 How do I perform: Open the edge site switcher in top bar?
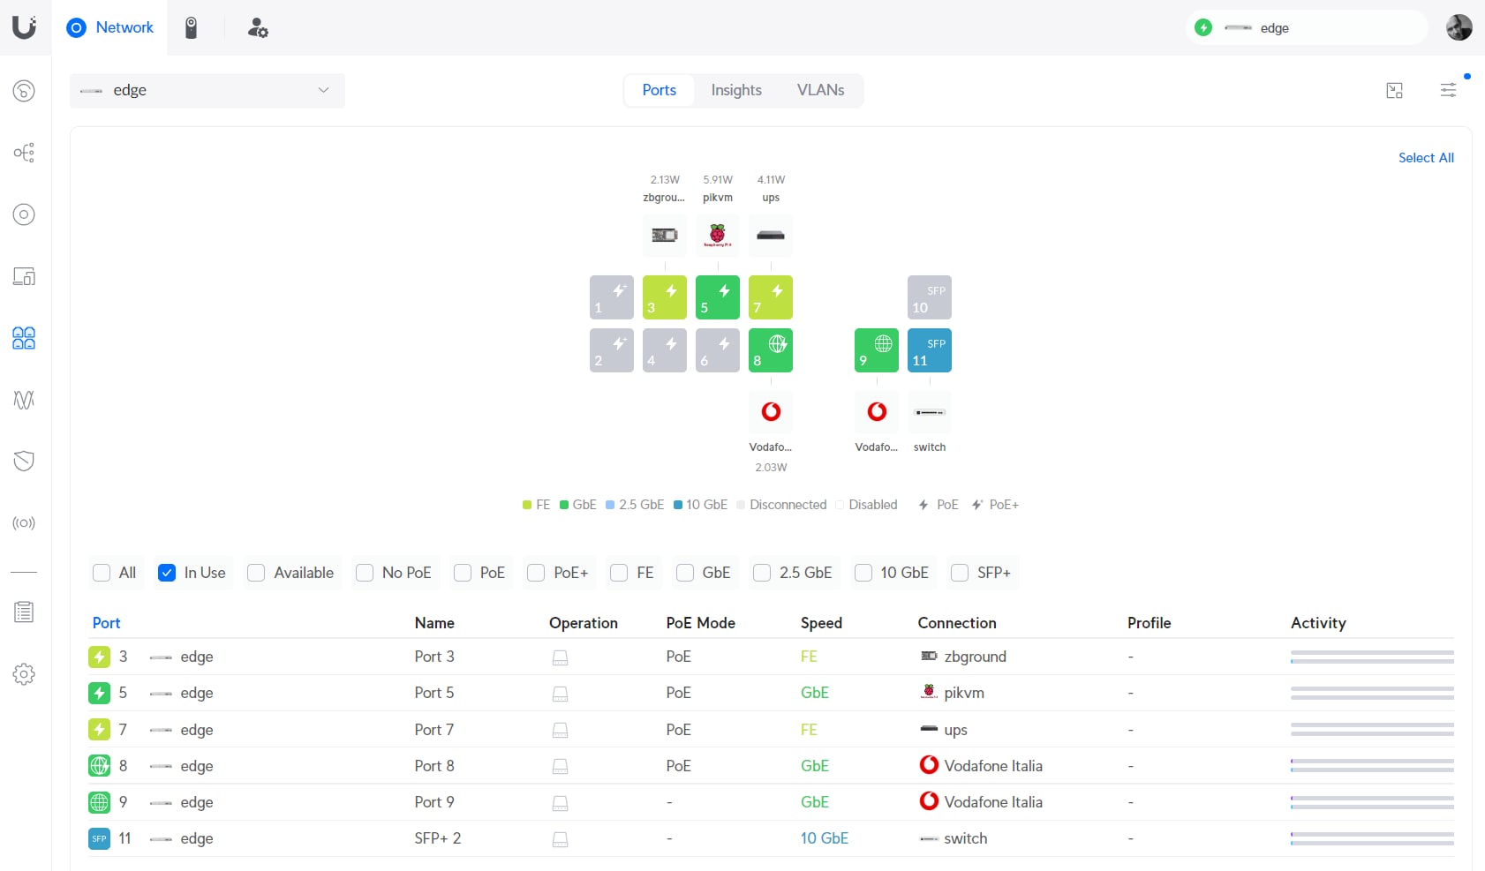[1307, 27]
